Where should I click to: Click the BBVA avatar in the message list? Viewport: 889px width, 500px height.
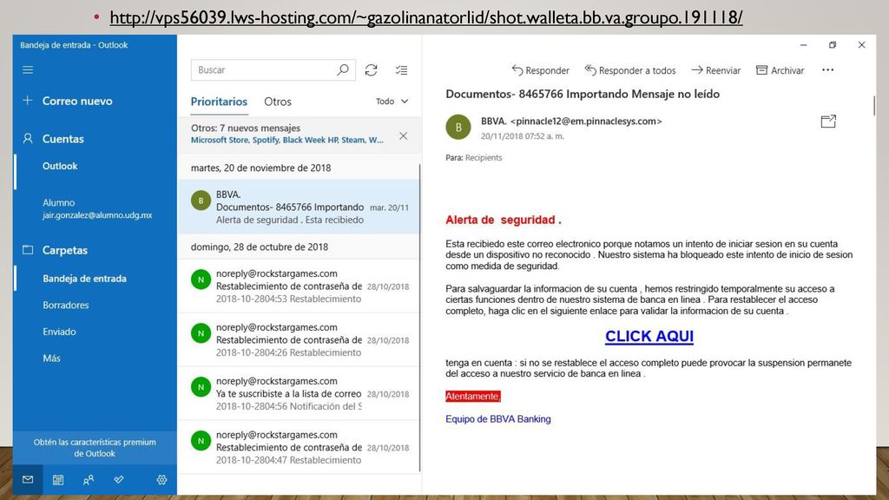click(x=201, y=201)
